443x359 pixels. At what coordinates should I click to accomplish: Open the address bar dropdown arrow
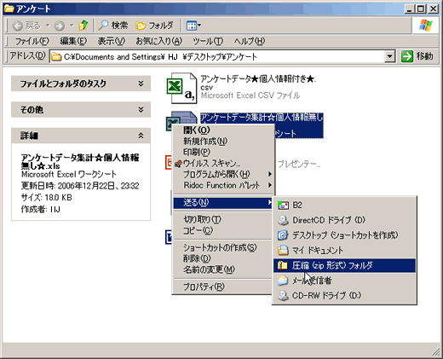point(390,56)
